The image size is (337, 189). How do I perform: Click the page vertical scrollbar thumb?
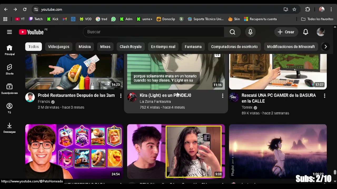tap(335, 172)
